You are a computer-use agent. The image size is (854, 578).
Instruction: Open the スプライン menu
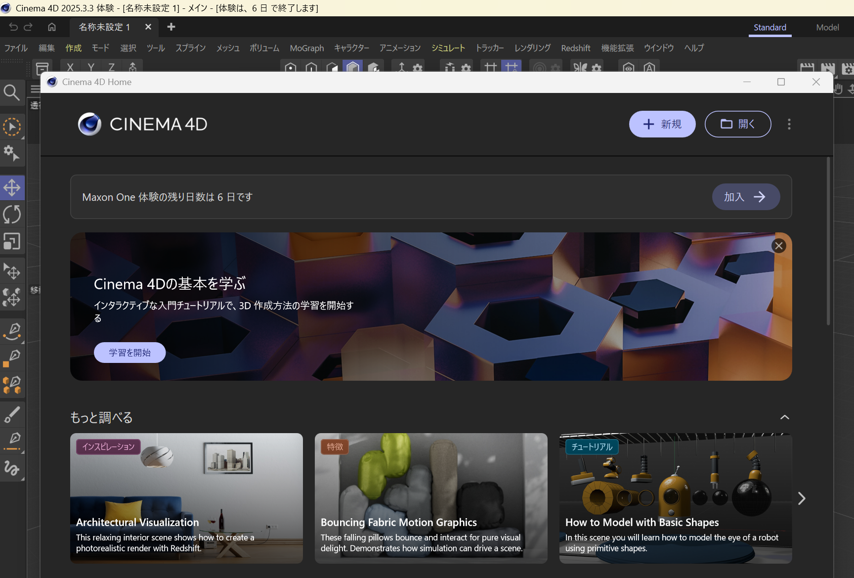coord(190,48)
